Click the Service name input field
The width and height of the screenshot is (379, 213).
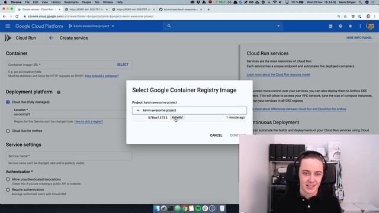tap(69, 156)
